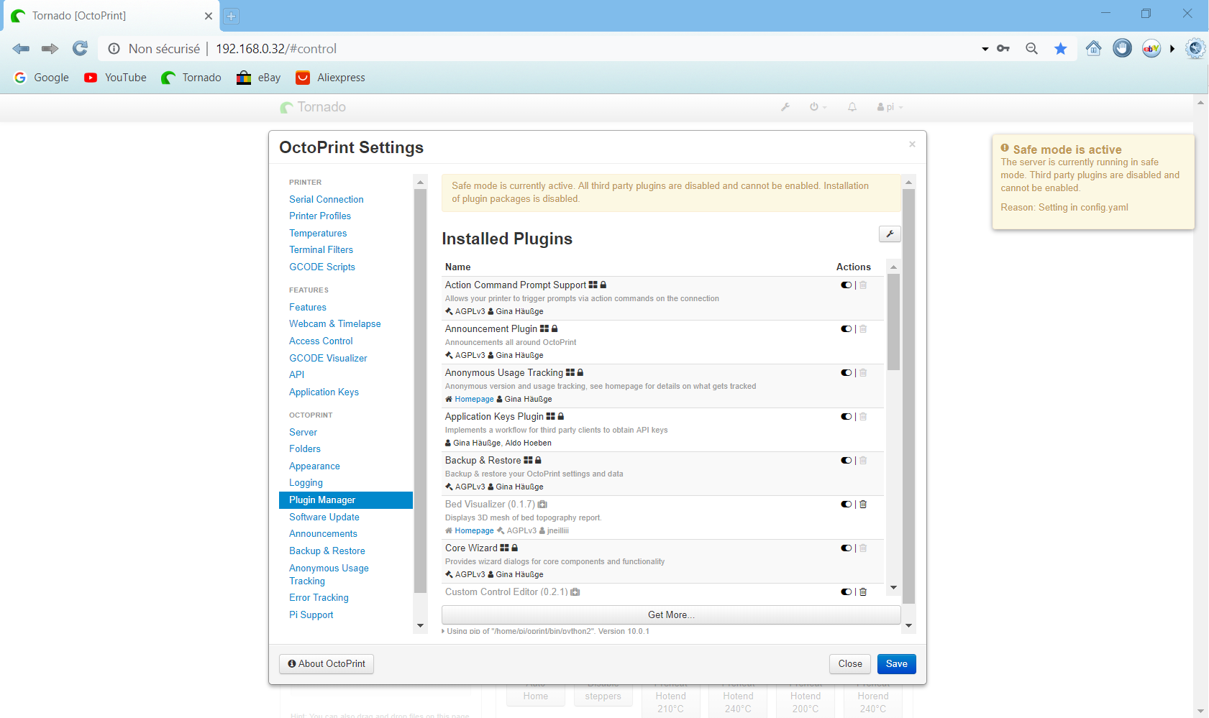Open the wrench settings icon in the navbar
Viewport: 1209px width, 718px height.
coord(785,106)
